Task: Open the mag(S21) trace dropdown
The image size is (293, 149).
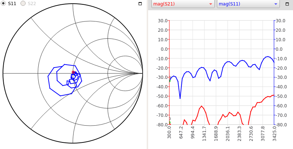Action: coord(183,4)
